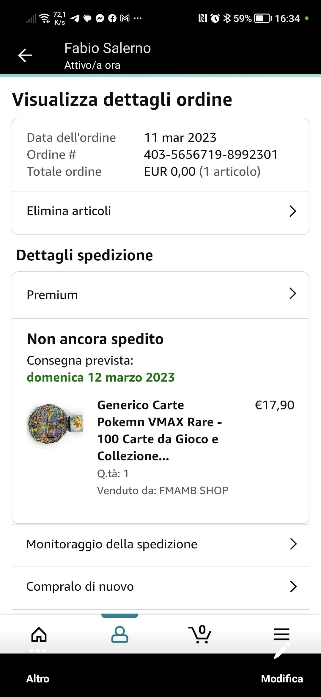Screen dimensions: 321x697
Task: Tap the Messenger notification icon in status bar
Action: point(100,18)
